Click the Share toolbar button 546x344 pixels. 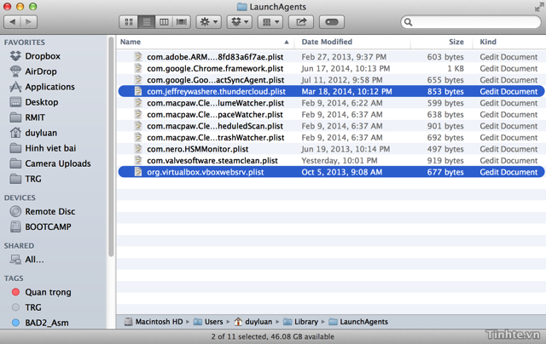(301, 22)
